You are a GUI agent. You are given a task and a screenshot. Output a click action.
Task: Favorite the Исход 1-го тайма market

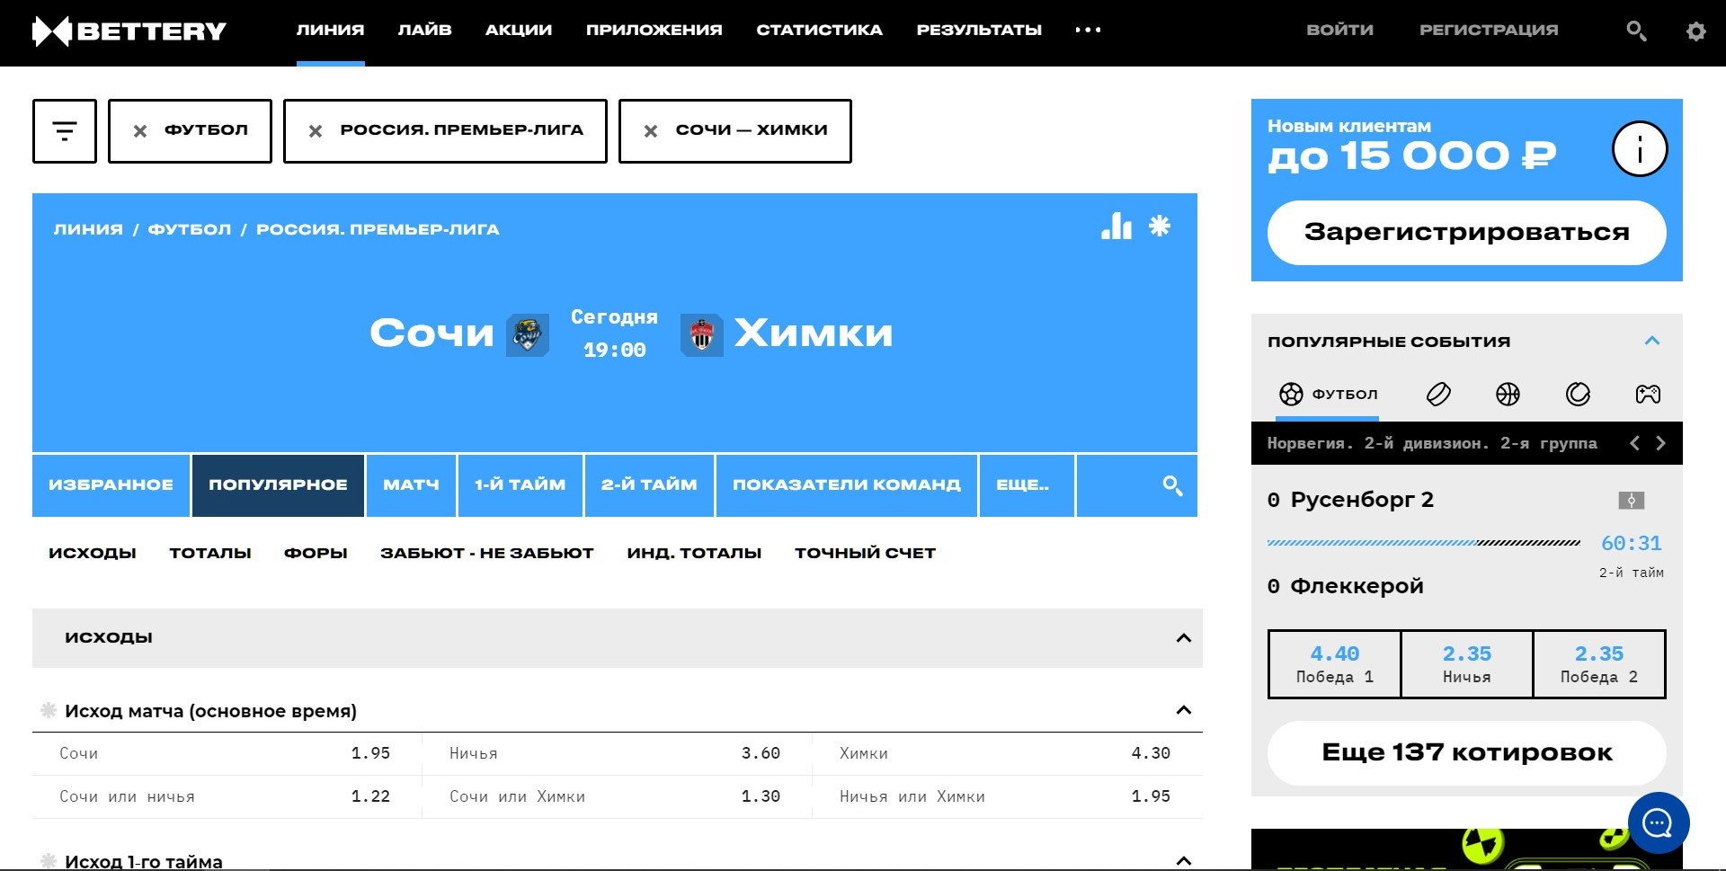pos(49,861)
